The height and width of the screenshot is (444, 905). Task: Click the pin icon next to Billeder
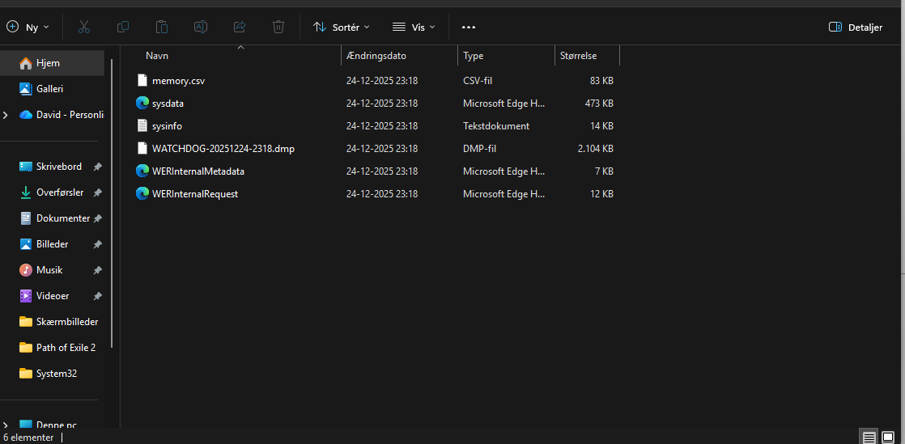click(x=97, y=244)
